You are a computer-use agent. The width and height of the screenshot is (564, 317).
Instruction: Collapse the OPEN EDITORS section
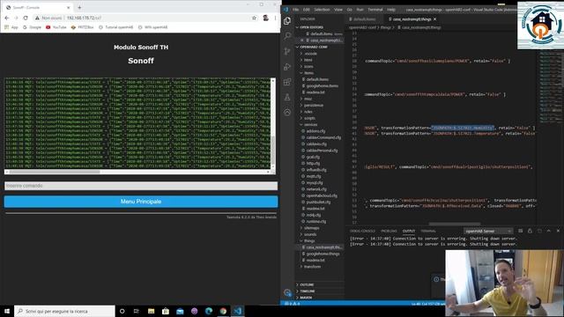(310, 27)
